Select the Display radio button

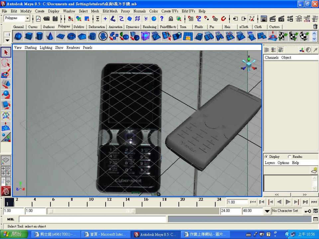[x=266, y=157]
